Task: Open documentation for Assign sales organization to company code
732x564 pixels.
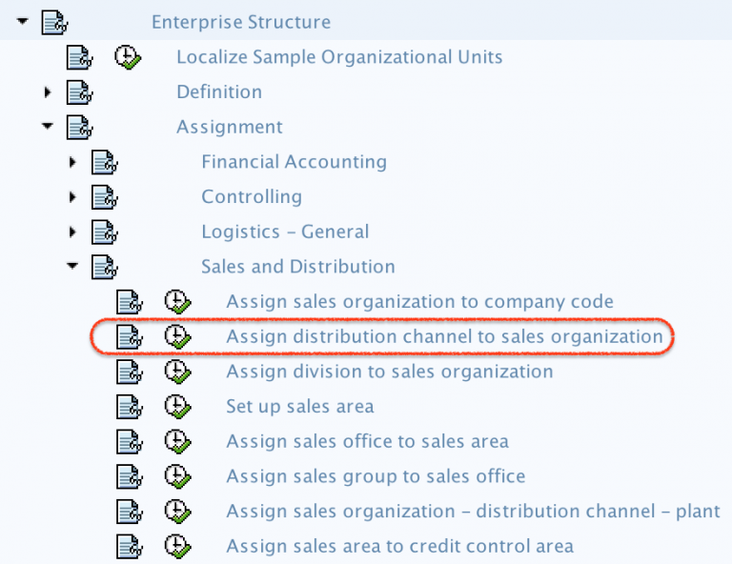Action: (130, 302)
